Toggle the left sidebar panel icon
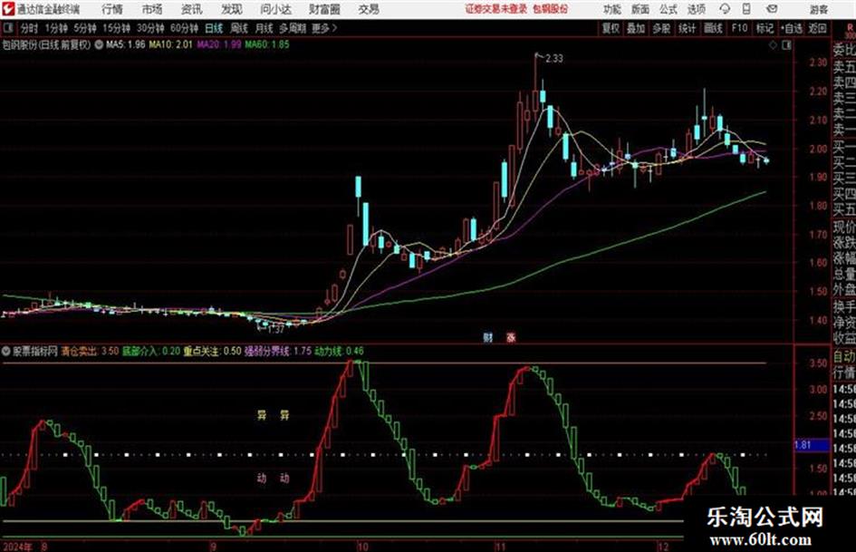Screen dimensions: 856x552 (x=7, y=28)
